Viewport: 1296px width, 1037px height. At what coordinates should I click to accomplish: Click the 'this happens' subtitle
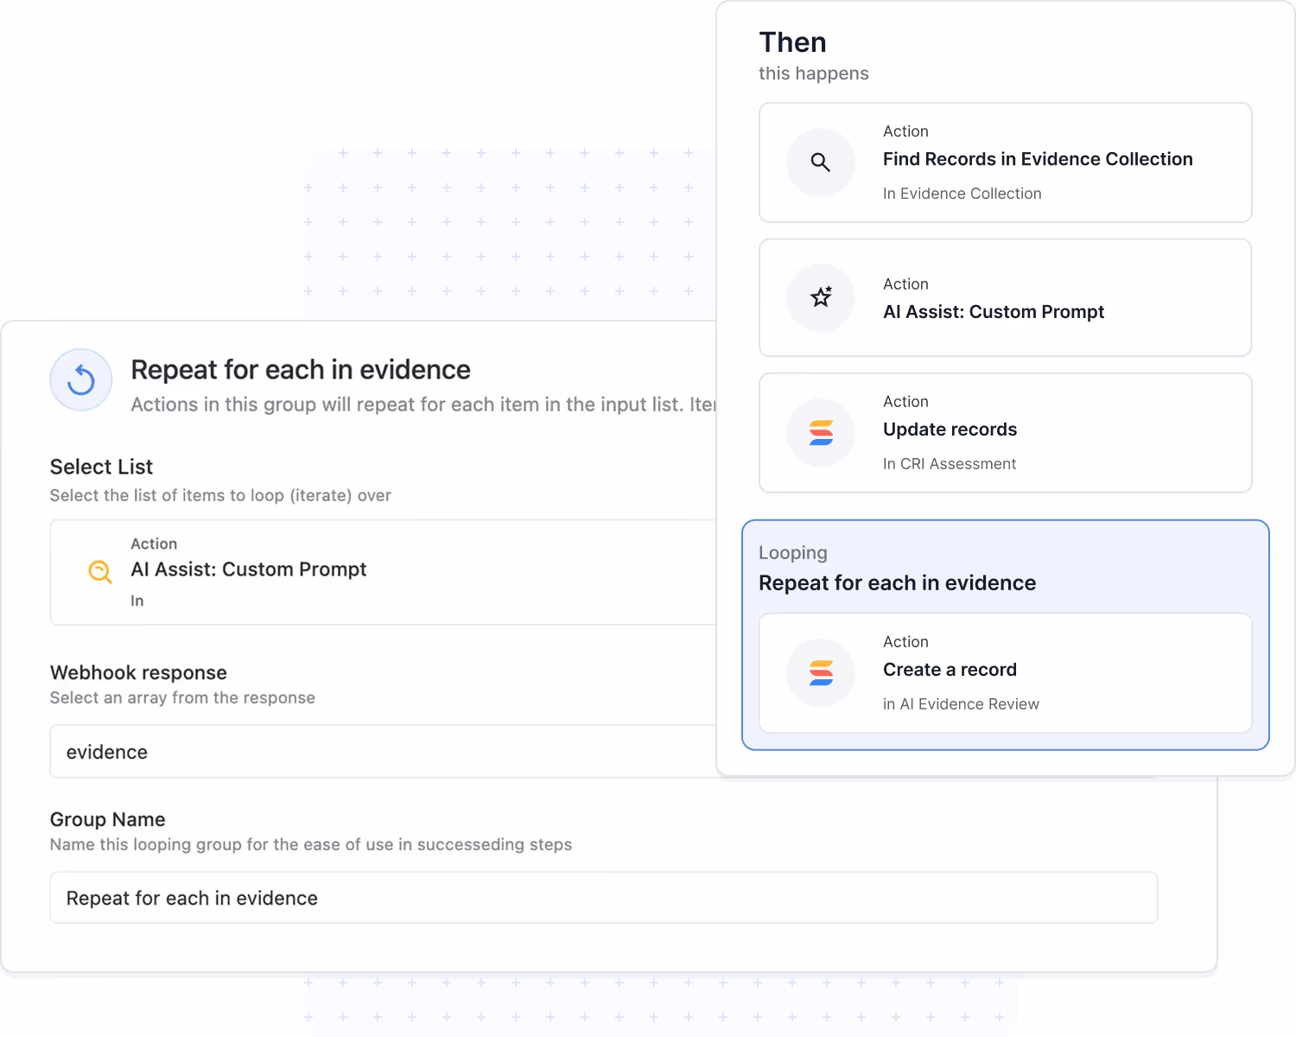click(x=813, y=73)
